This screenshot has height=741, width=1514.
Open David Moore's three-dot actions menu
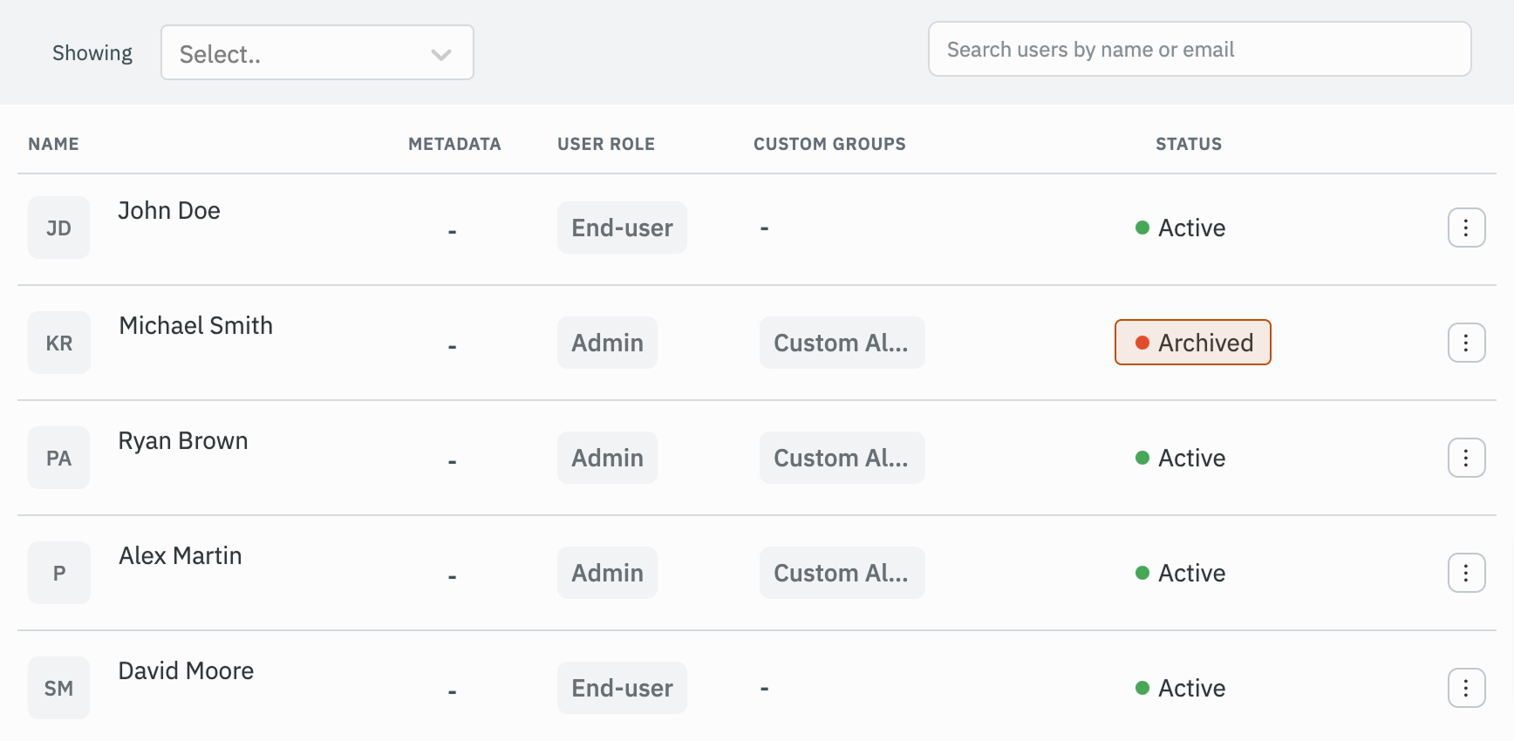click(x=1466, y=688)
